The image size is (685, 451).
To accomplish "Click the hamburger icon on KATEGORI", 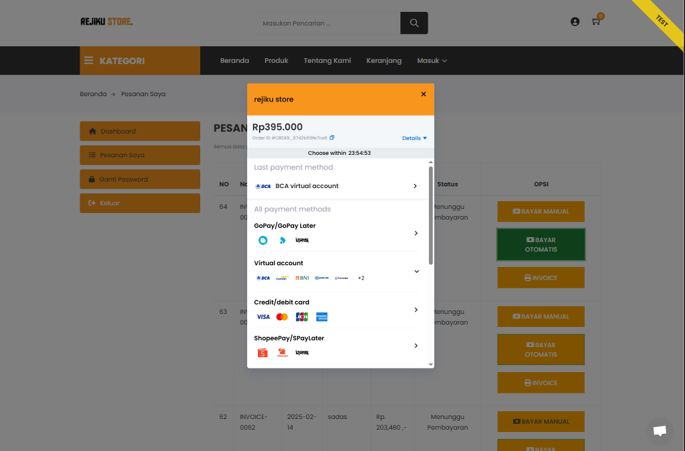I will pyautogui.click(x=88, y=60).
